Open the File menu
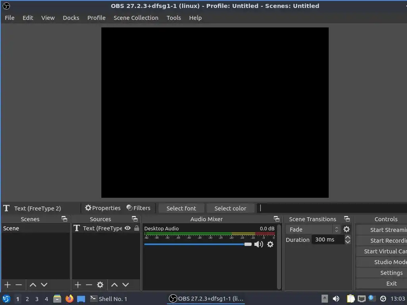407x305 pixels. pos(10,18)
